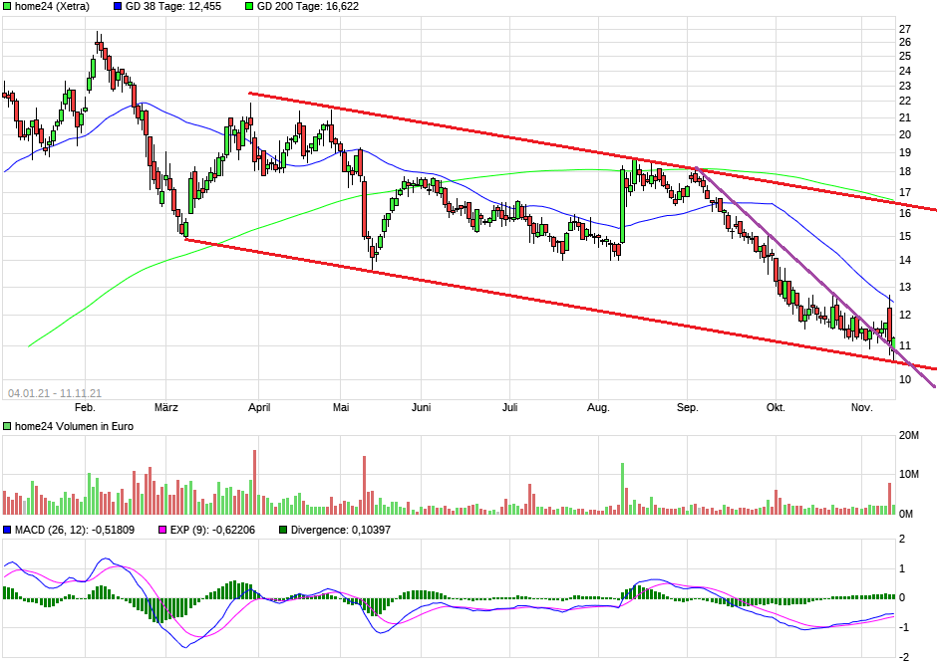The height and width of the screenshot is (667, 937).
Task: Click the tall green August volume spike
Action: [x=622, y=489]
